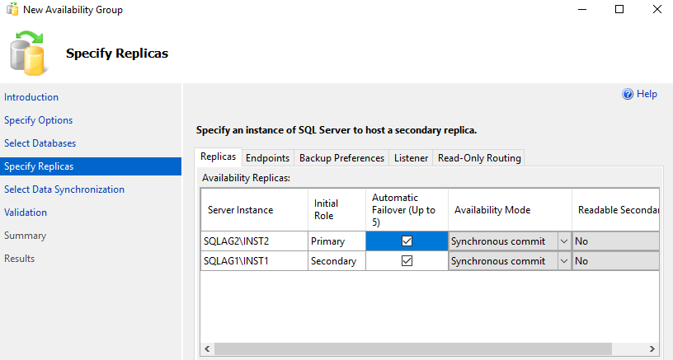Screen dimensions: 673x360
Task: Switch to the Endpoints tab
Action: (267, 158)
